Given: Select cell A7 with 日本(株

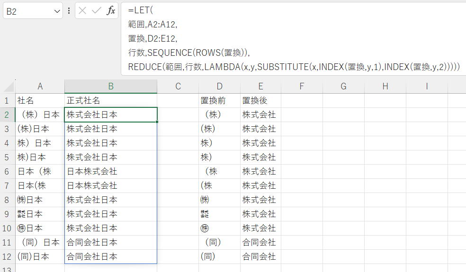Looking at the screenshot, I should click(x=40, y=186).
